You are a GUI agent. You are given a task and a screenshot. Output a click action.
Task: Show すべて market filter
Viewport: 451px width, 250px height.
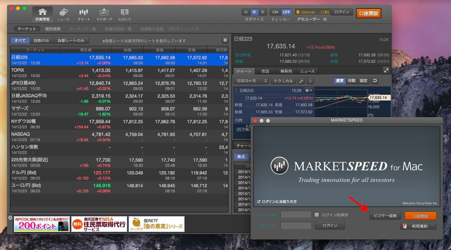tap(20, 40)
